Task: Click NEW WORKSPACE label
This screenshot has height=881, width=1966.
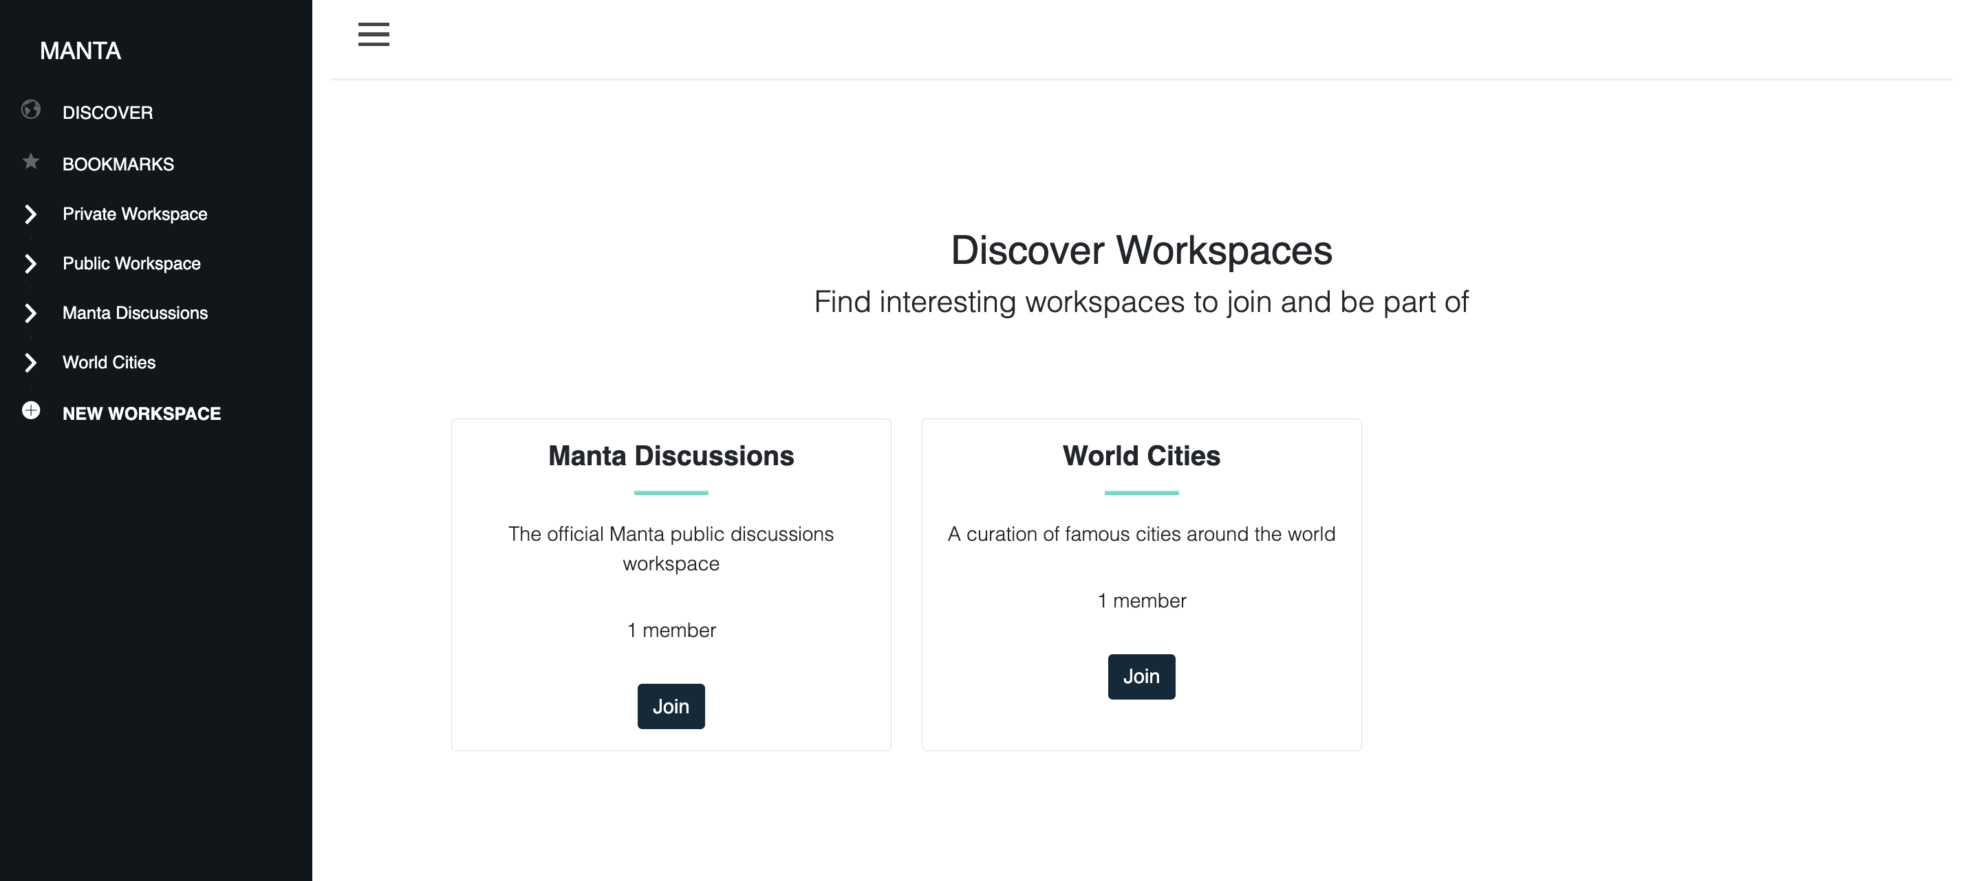Action: pos(142,414)
